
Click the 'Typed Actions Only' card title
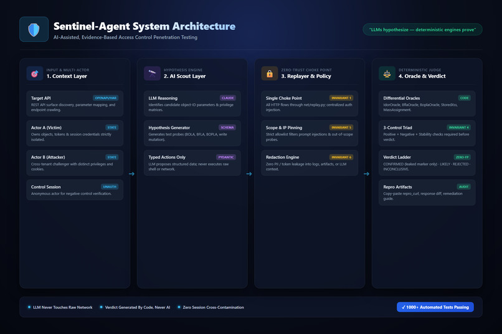(167, 157)
